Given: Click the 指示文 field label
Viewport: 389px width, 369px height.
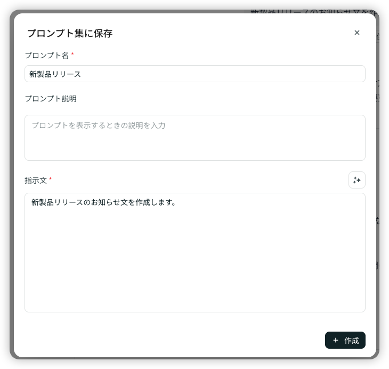Looking at the screenshot, I should pos(36,180).
